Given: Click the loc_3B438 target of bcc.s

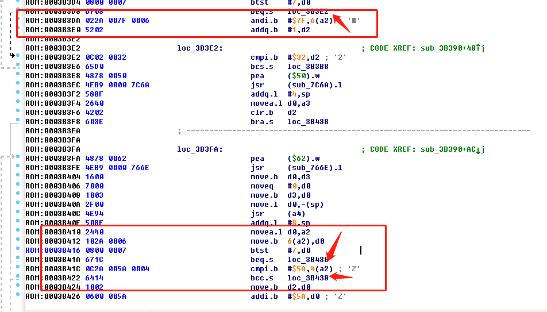Looking at the screenshot, I should click(x=308, y=278).
